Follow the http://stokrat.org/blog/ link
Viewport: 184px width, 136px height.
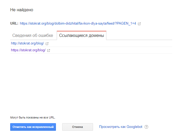tap(27, 43)
